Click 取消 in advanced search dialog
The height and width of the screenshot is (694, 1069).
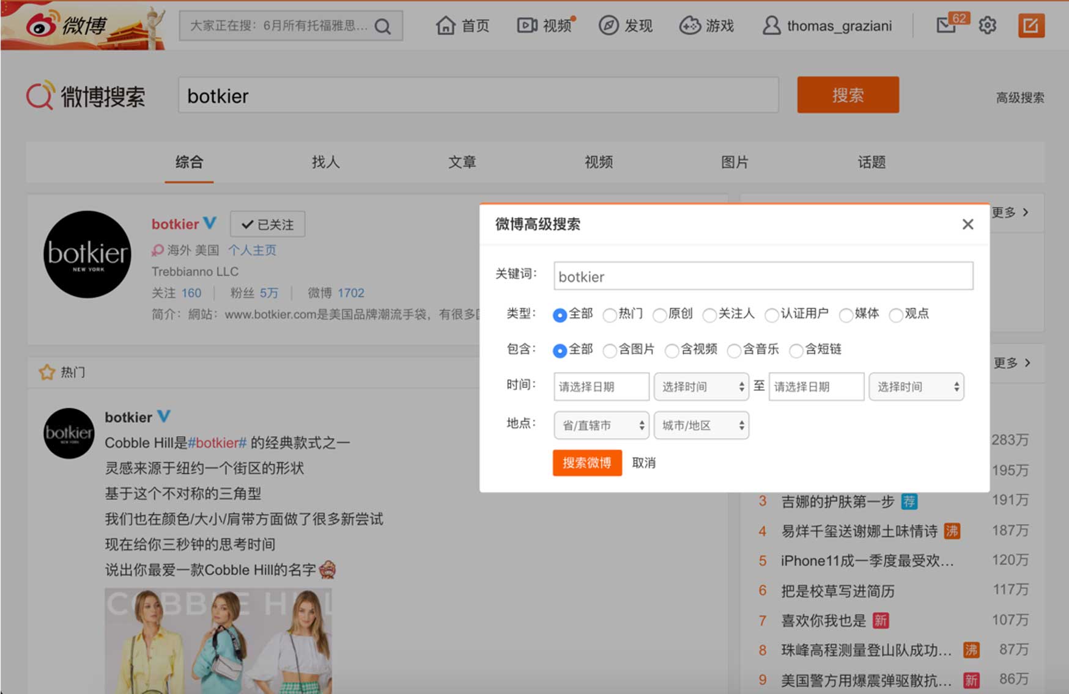tap(643, 462)
